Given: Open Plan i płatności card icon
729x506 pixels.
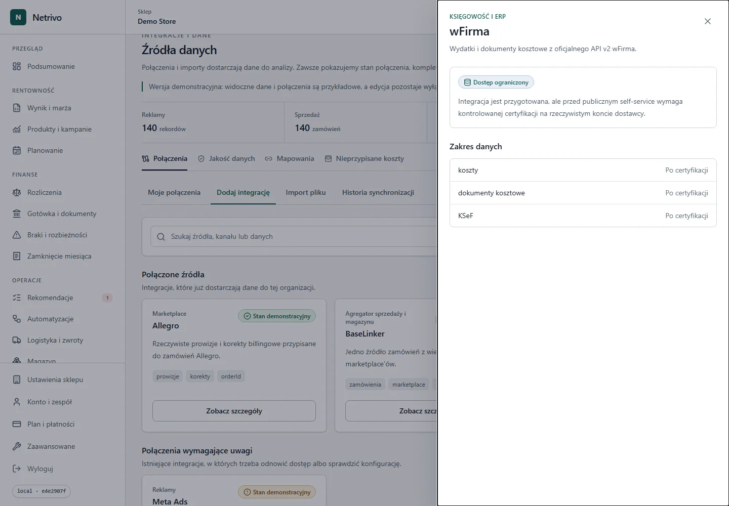Looking at the screenshot, I should pos(17,424).
